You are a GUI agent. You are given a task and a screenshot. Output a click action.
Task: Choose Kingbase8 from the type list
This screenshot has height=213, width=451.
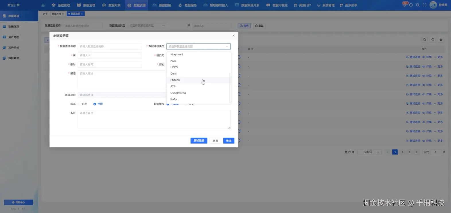tap(199, 54)
